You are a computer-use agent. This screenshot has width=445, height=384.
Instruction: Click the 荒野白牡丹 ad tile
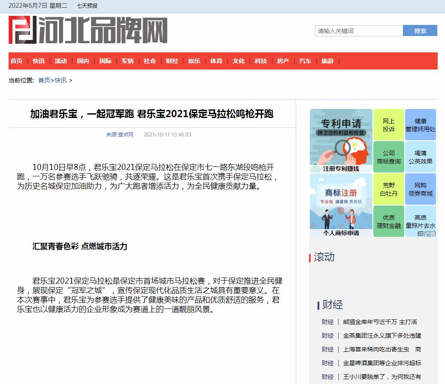[x=388, y=189]
